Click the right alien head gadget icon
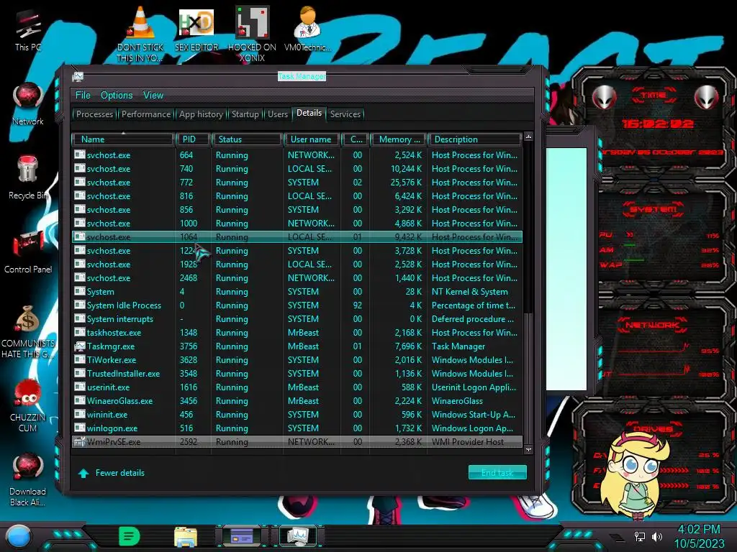Viewport: 737px width, 552px height. tap(707, 97)
